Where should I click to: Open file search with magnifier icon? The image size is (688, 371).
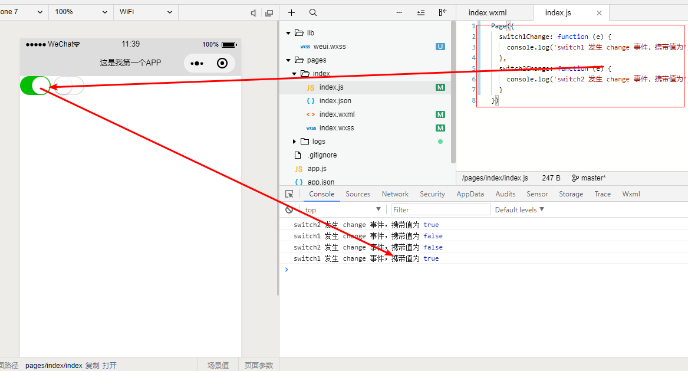tap(313, 12)
